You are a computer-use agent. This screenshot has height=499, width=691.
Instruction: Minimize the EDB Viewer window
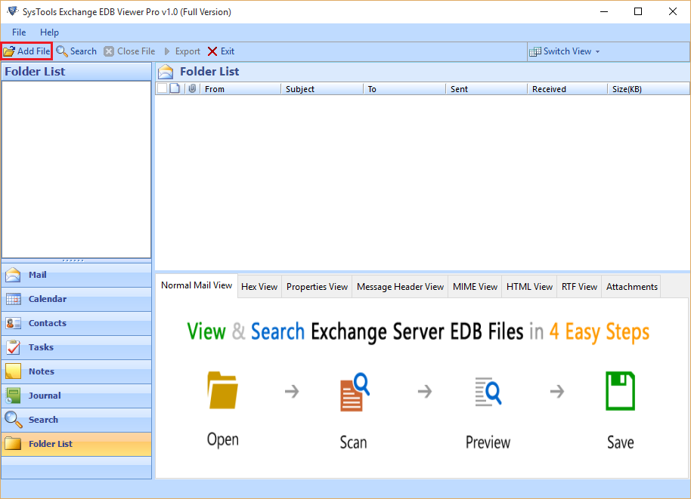click(604, 11)
